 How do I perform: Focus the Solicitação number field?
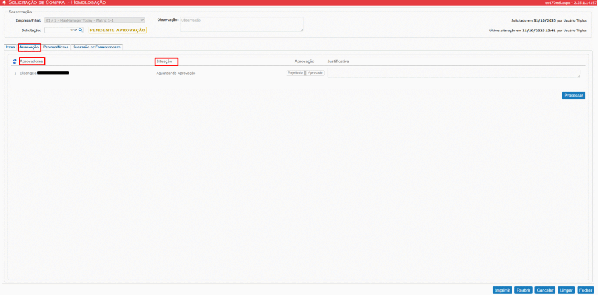[61, 30]
